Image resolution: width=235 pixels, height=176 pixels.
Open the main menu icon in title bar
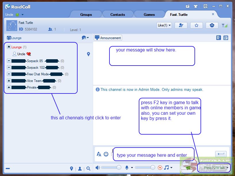[205, 6]
